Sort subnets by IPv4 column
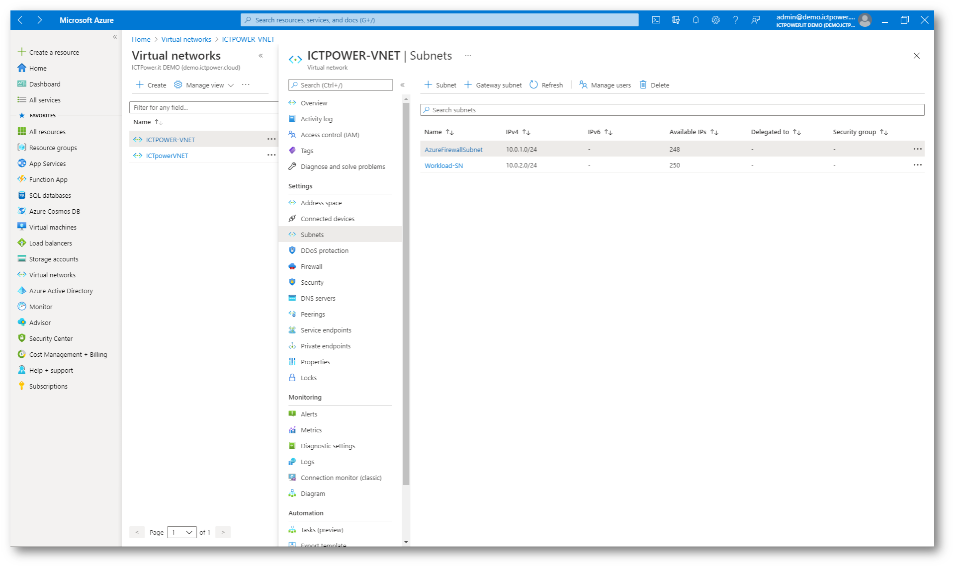Screen dimensions: 955x568 pos(518,132)
